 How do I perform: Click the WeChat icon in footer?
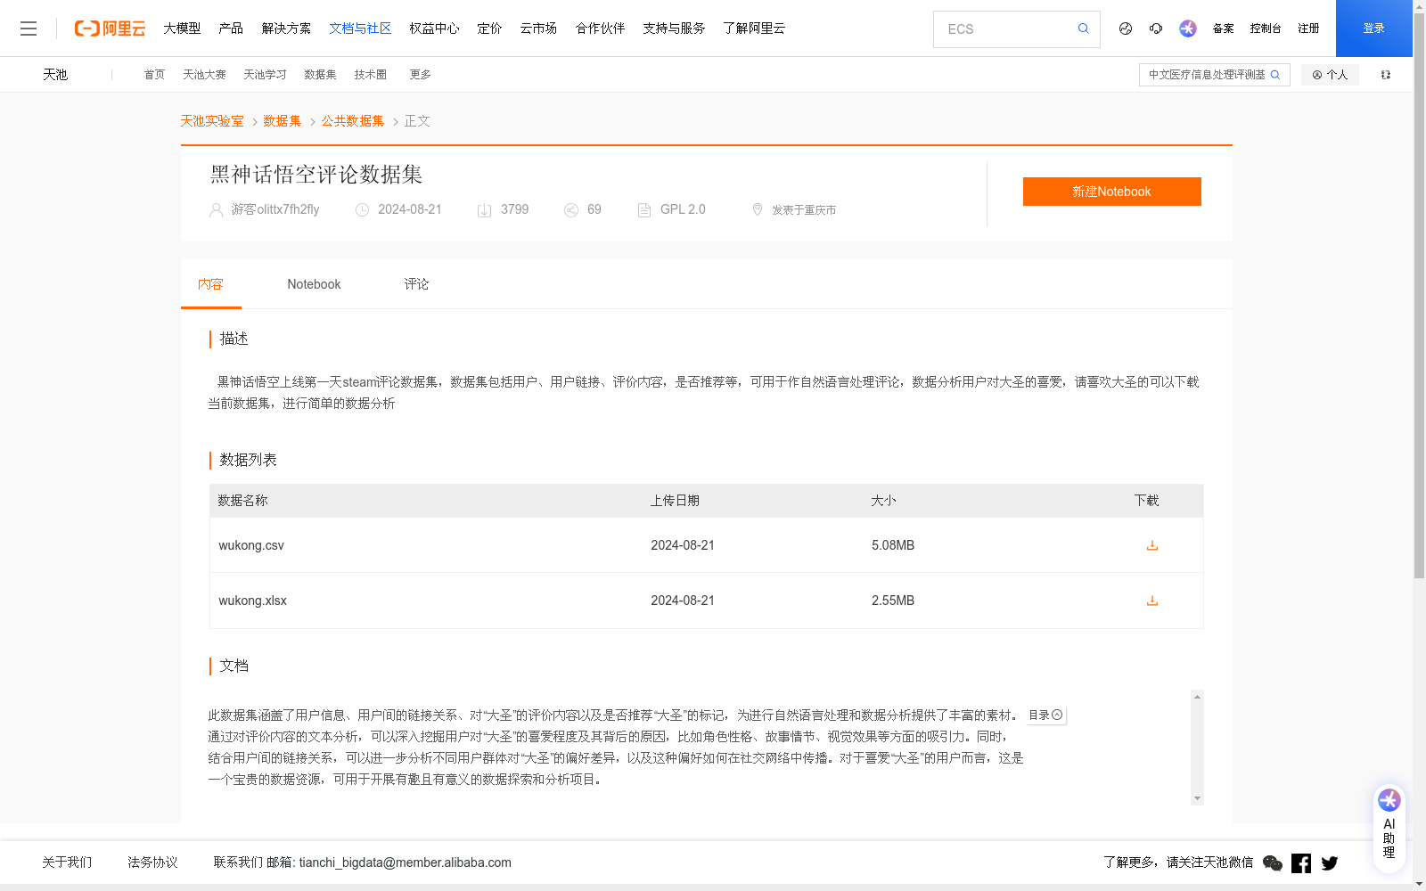[1273, 862]
